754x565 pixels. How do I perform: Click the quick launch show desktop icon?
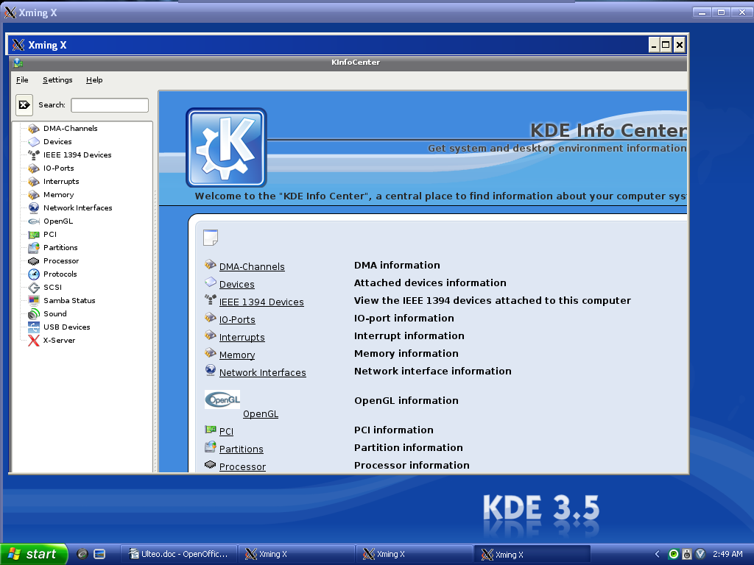pyautogui.click(x=99, y=555)
